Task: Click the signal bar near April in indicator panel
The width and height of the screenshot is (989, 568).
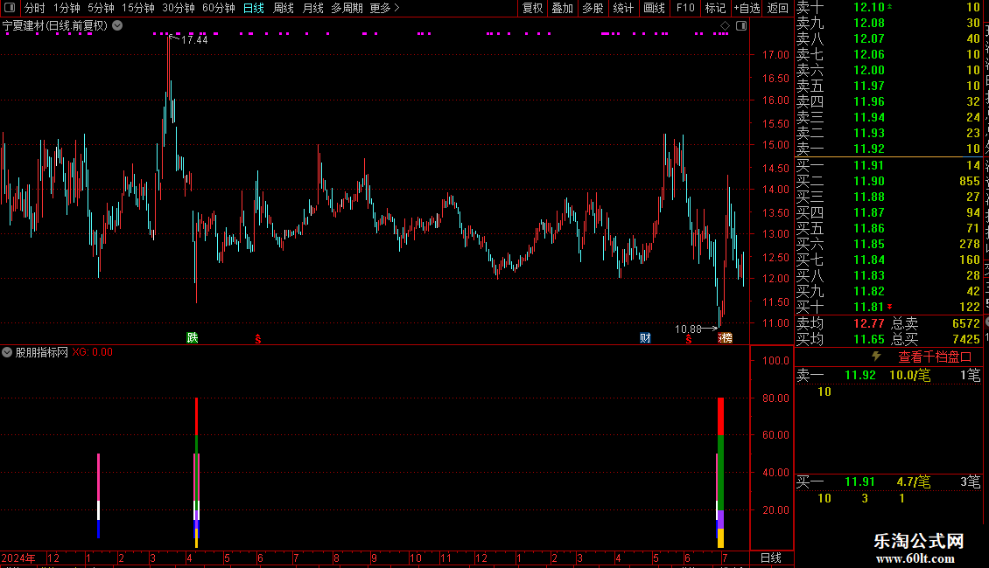Action: (x=197, y=472)
